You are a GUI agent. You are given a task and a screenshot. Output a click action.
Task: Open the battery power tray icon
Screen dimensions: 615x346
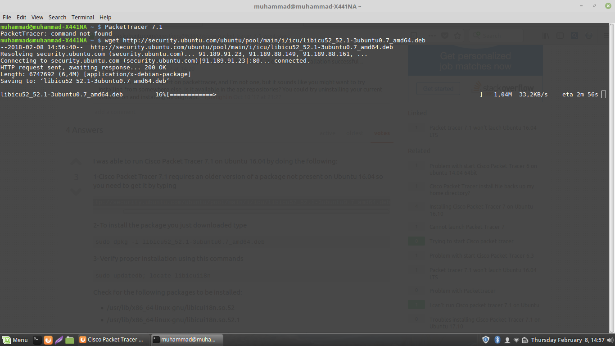click(525, 340)
